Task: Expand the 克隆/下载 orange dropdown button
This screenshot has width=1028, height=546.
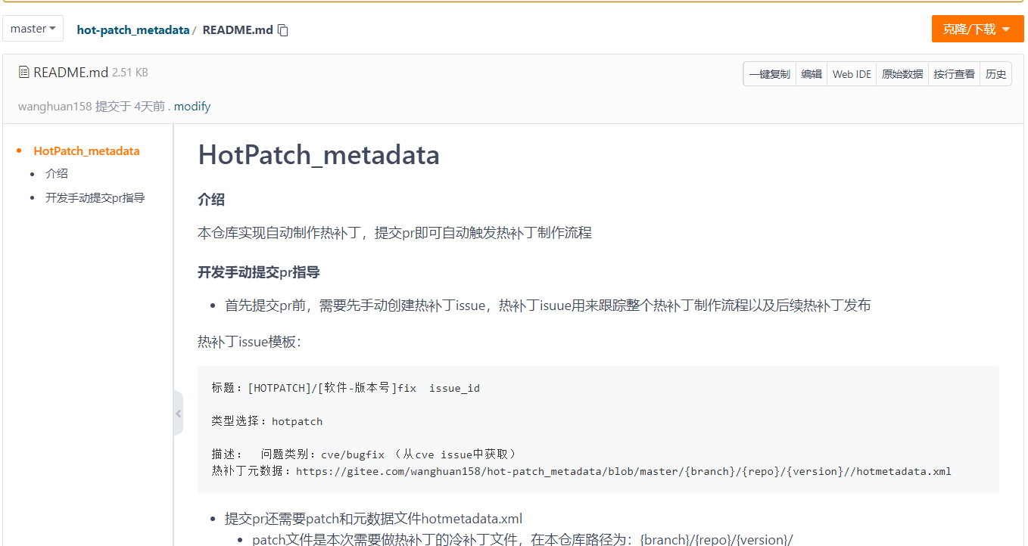Action: [x=977, y=29]
